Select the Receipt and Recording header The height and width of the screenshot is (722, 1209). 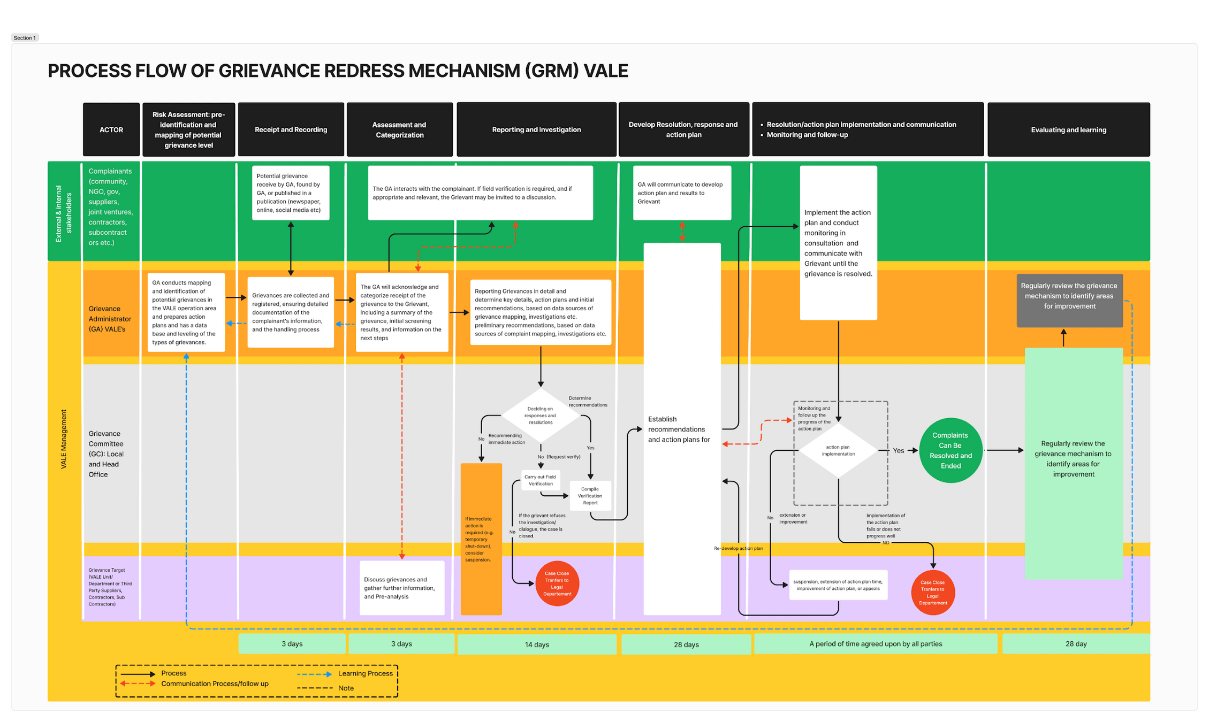click(291, 129)
